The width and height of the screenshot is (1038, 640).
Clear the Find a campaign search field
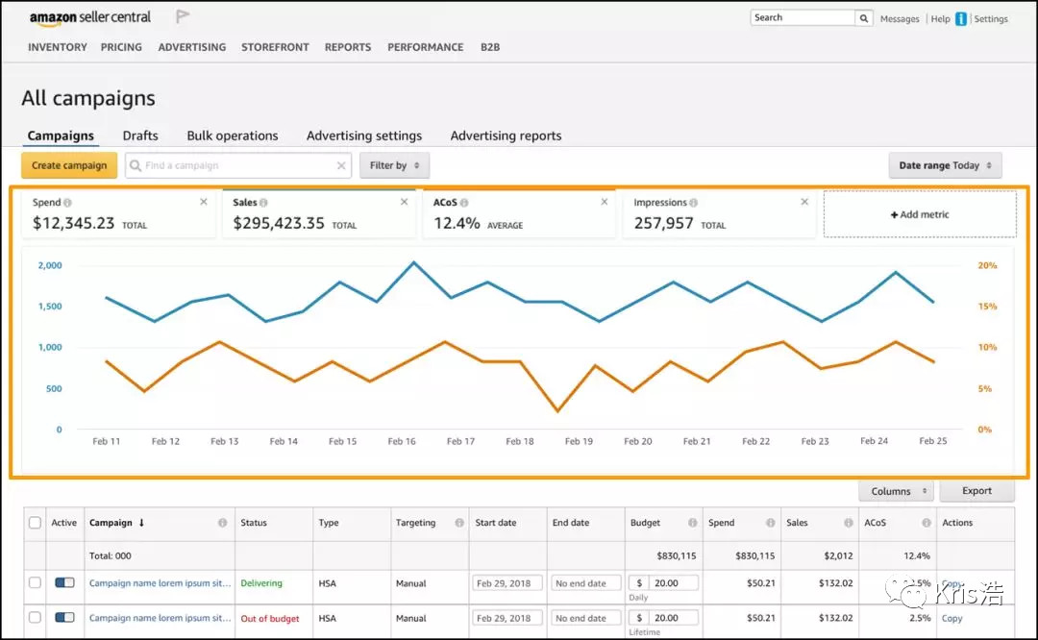tap(341, 165)
